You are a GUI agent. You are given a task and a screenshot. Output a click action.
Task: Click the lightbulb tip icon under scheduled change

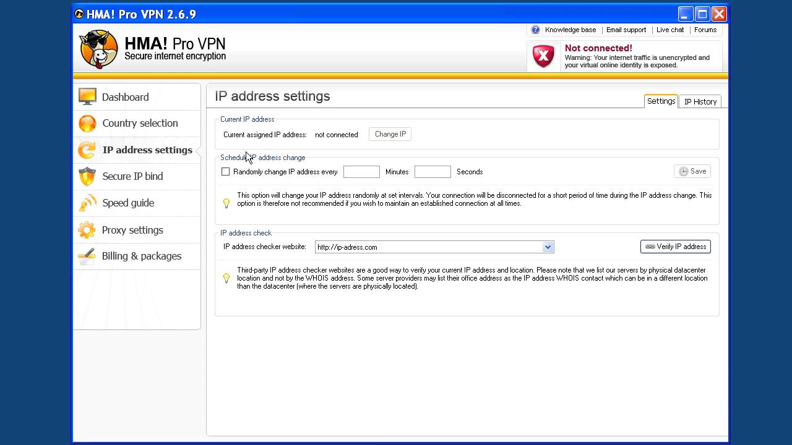pos(226,203)
